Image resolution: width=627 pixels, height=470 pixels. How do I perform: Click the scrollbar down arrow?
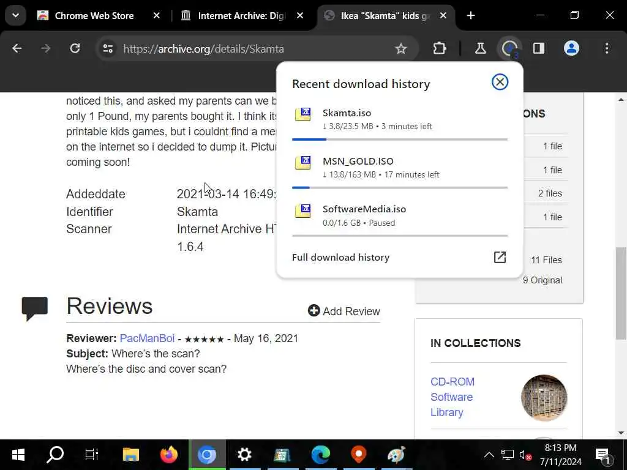(621, 433)
